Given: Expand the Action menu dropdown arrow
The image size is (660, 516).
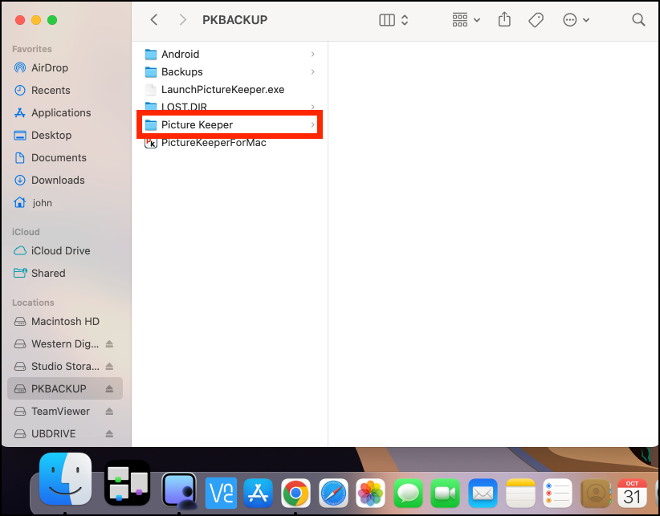Looking at the screenshot, I should click(x=586, y=20).
